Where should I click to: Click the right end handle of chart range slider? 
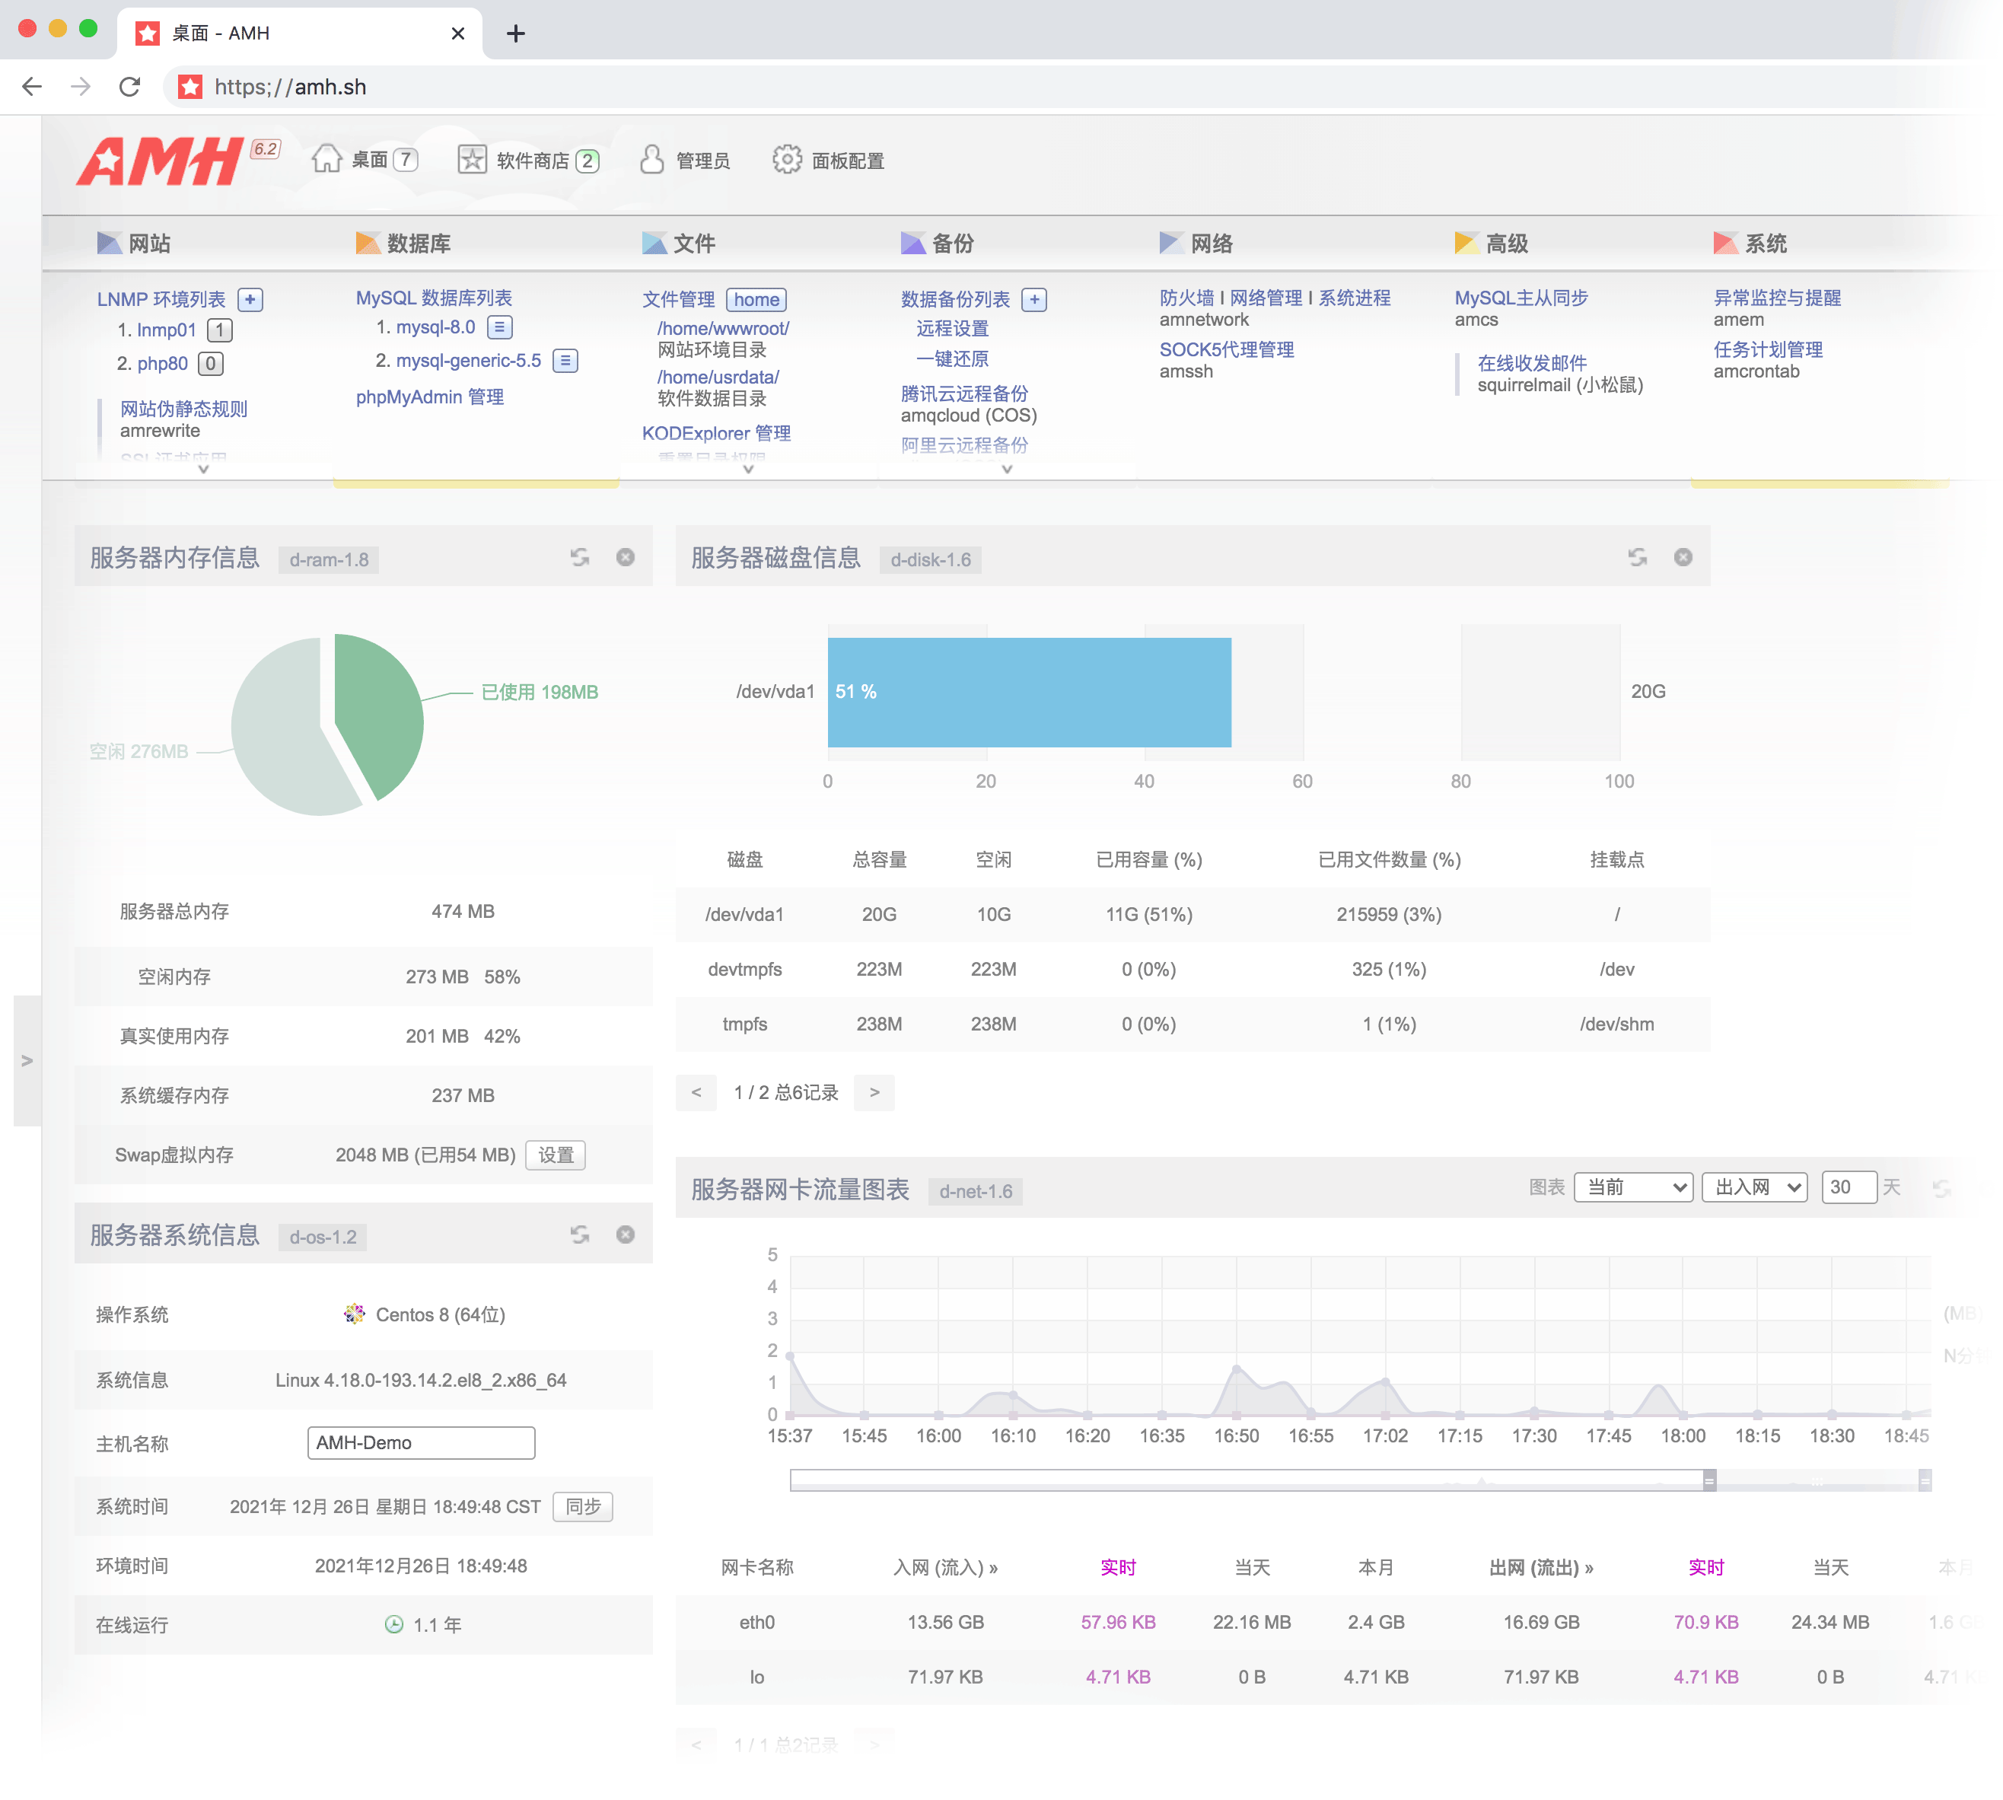click(x=1926, y=1482)
